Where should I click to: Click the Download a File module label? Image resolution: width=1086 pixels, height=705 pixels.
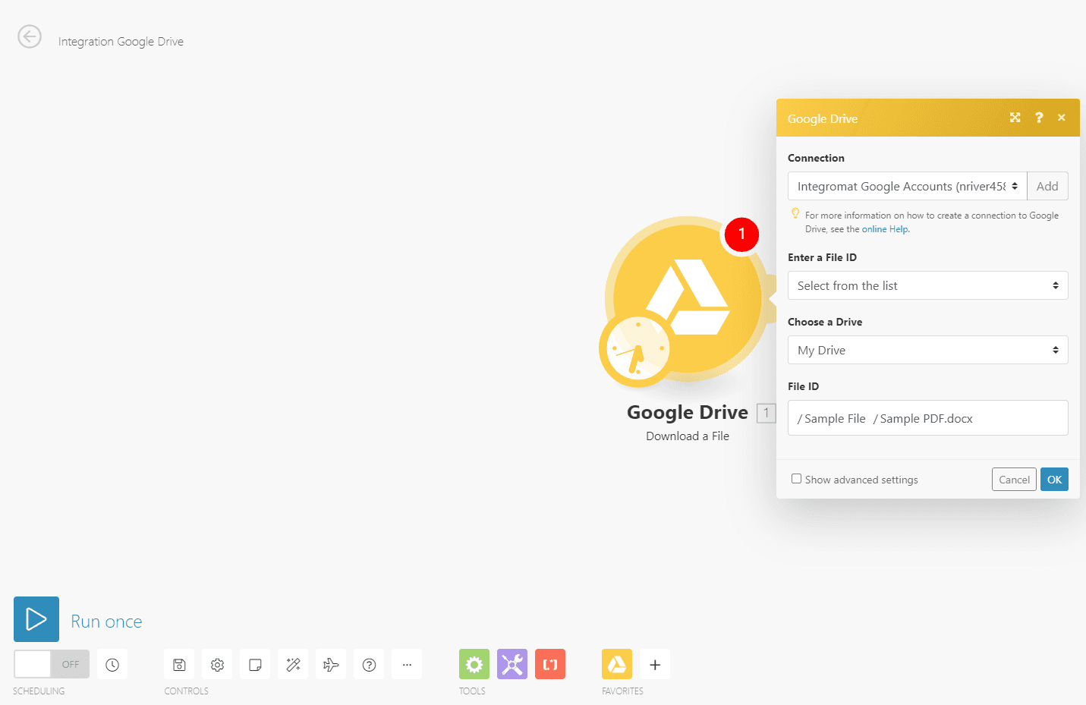(688, 436)
